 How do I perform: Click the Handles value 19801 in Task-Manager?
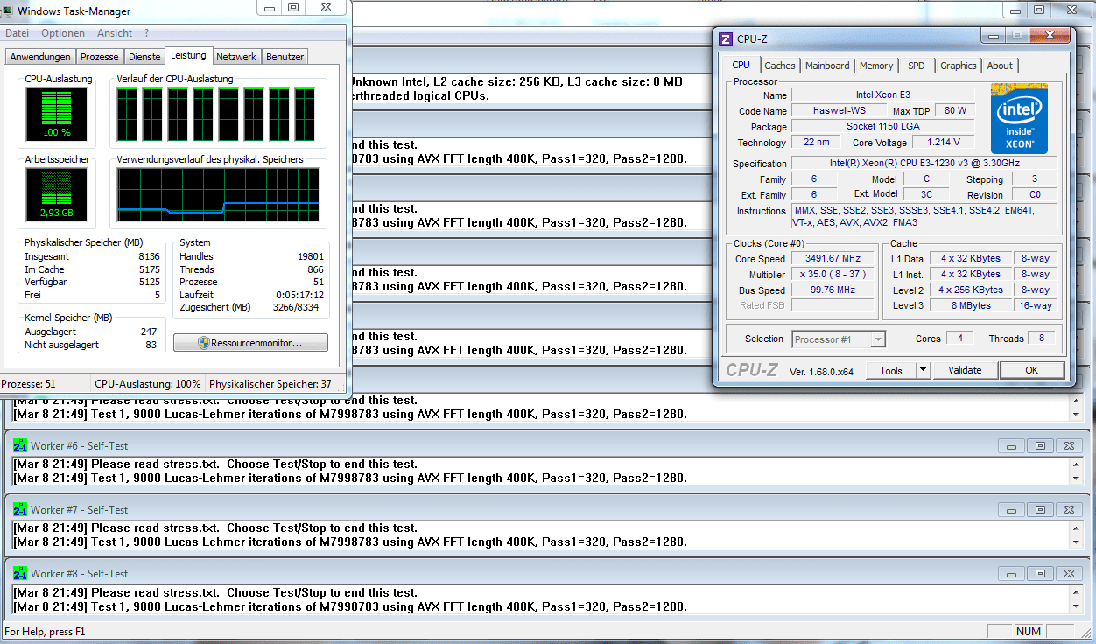[x=311, y=257]
